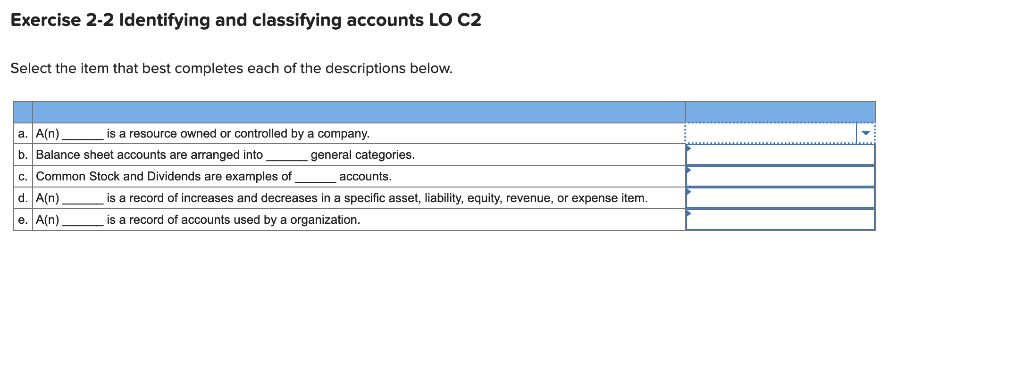Open the answer dropdown for description a
This screenshot has width=1023, height=391.
coord(778,133)
